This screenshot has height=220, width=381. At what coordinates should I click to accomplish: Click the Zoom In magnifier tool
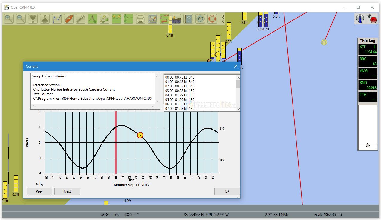tap(9, 19)
